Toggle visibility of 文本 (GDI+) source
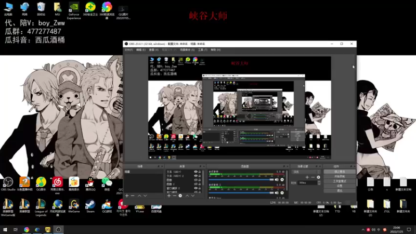 click(x=196, y=172)
